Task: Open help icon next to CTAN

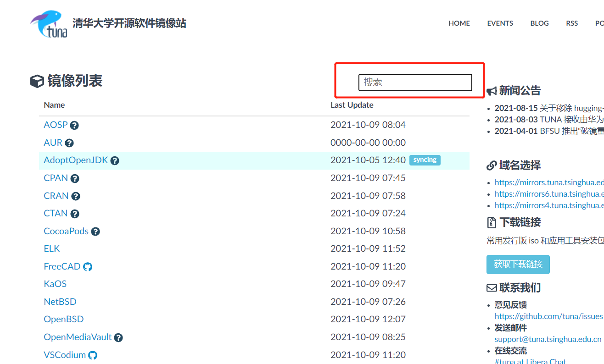Action: point(75,214)
